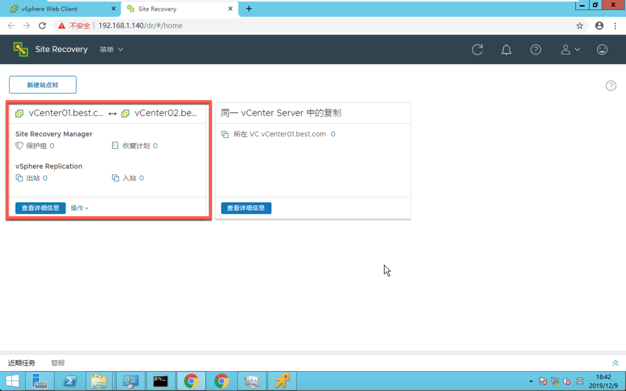This screenshot has height=391, width=626.
Task: Go forward in the browser
Action: click(26, 26)
